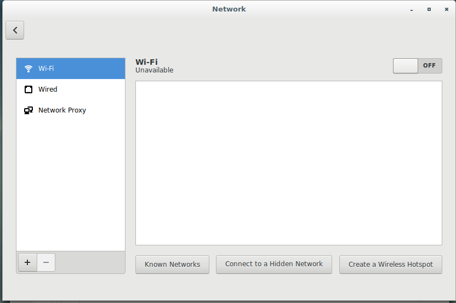This screenshot has height=303, width=456.
Task: Click Connect to a Hidden Network
Action: coord(274,265)
